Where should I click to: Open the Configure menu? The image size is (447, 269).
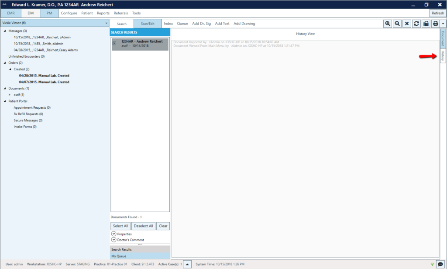pos(69,13)
